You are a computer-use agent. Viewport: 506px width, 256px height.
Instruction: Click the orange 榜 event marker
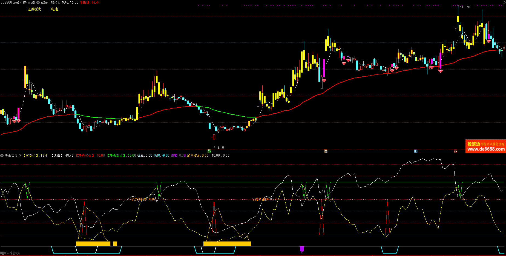(x=326, y=151)
